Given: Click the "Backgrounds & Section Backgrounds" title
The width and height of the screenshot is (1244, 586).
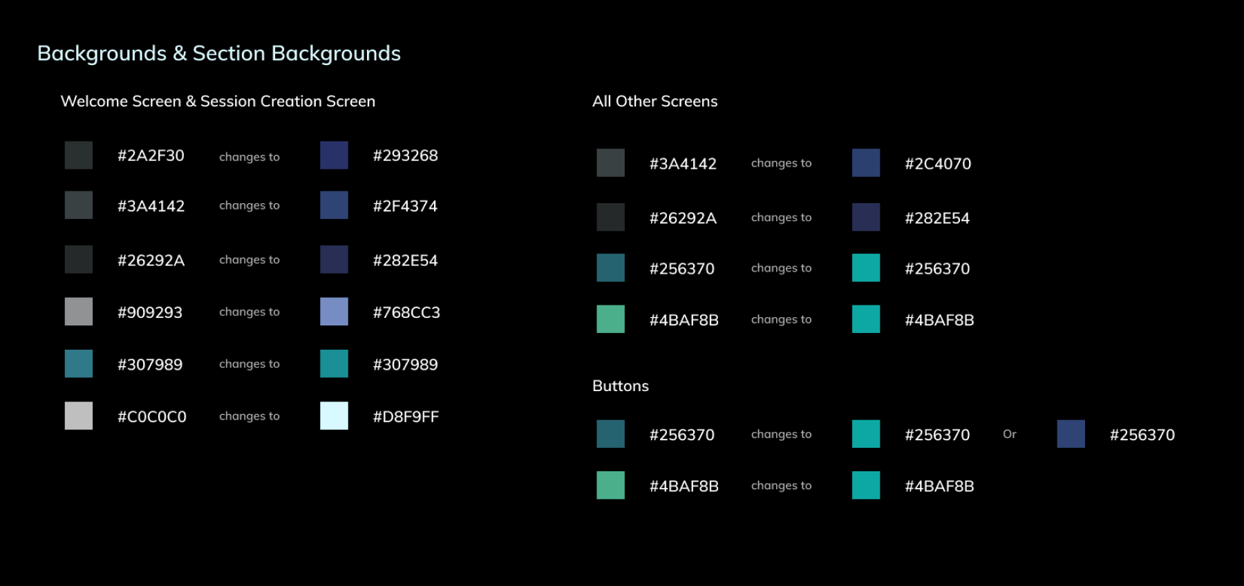Looking at the screenshot, I should pos(218,53).
